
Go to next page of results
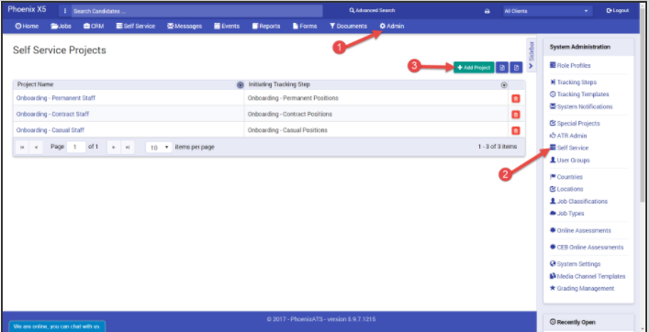(114, 148)
